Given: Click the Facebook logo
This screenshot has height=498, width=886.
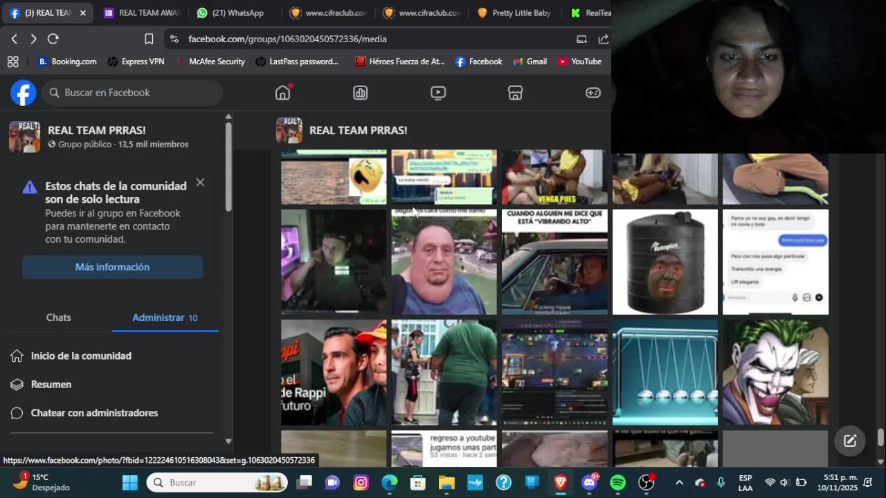Looking at the screenshot, I should pyautogui.click(x=23, y=93).
